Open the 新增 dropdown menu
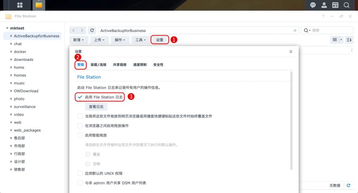This screenshot has width=358, height=193. 78,40
